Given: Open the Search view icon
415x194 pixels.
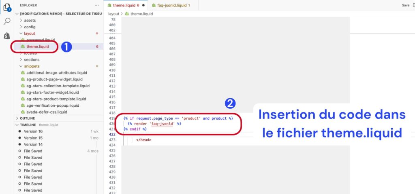Looking at the screenshot, I should (x=7, y=21).
